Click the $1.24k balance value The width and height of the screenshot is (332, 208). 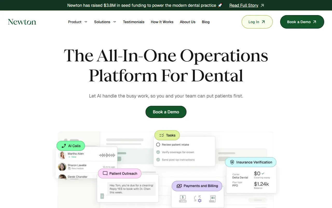[261, 184]
